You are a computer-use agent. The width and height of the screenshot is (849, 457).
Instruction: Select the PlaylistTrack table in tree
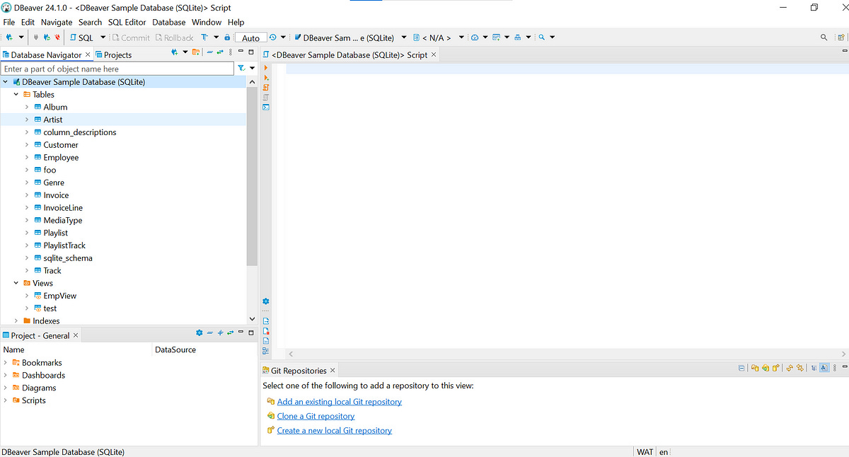coord(64,245)
